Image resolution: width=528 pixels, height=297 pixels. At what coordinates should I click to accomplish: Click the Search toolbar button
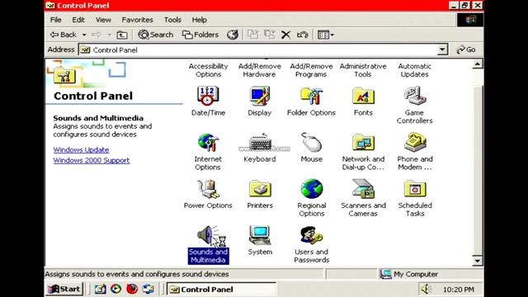156,35
